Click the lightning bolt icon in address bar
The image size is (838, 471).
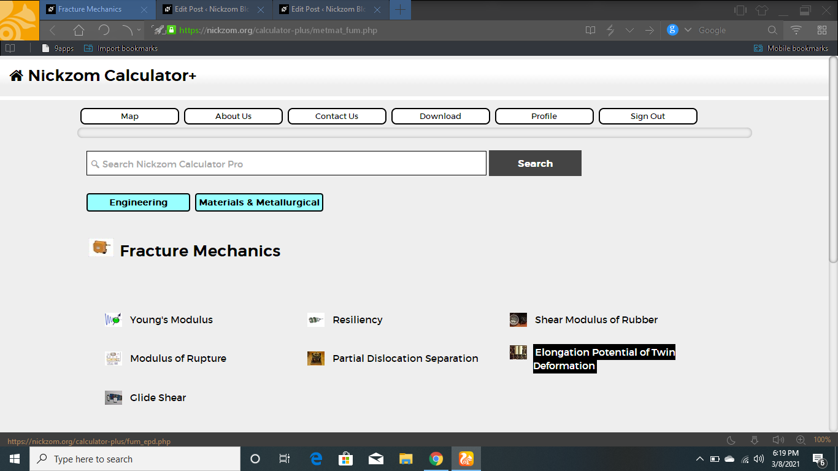[x=610, y=30]
